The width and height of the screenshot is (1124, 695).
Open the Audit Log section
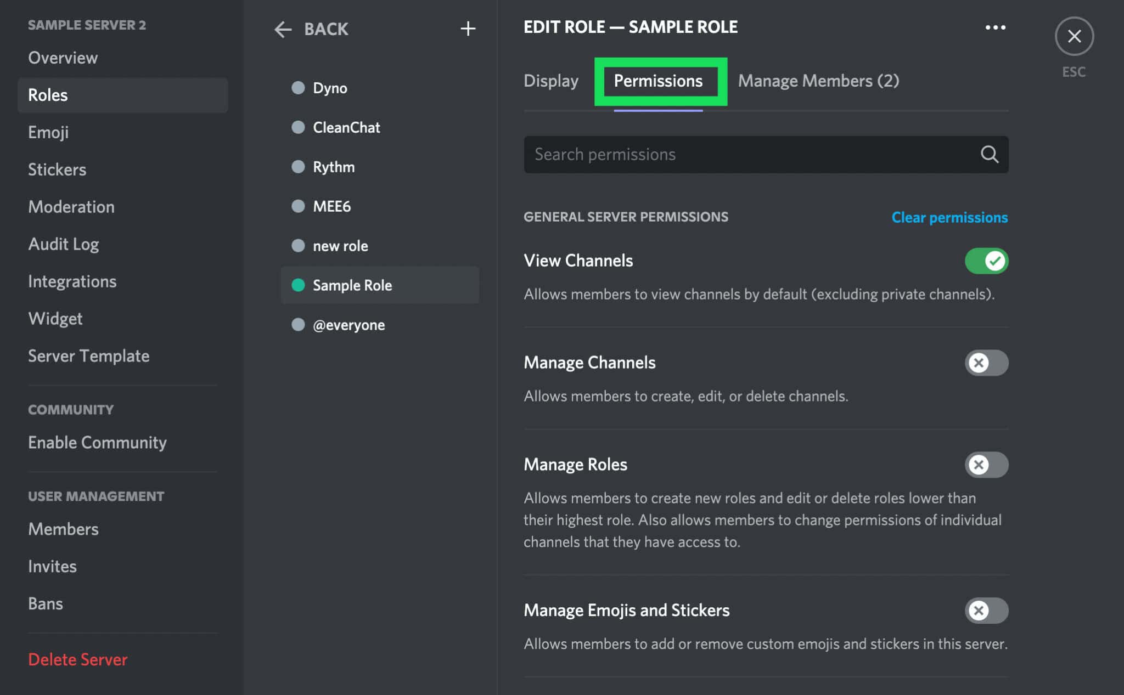coord(64,244)
